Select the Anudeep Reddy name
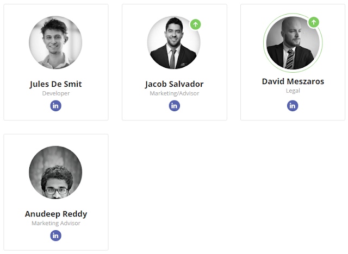348x254 pixels. [x=55, y=214]
